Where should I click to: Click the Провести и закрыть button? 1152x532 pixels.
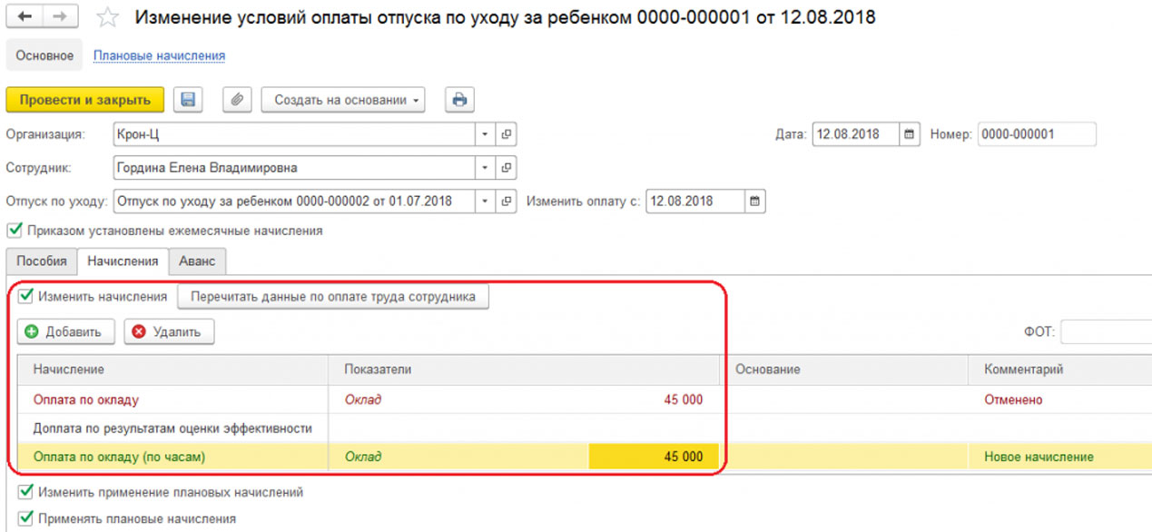pos(84,100)
